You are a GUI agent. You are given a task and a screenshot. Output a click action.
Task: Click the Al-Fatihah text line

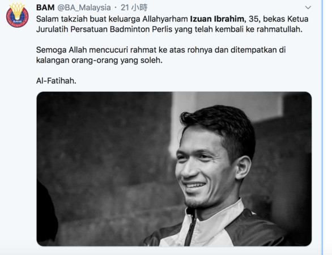56,80
